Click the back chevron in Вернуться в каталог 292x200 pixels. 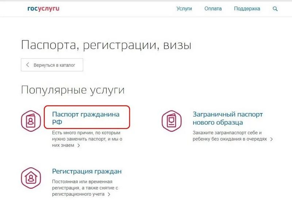tap(28, 65)
